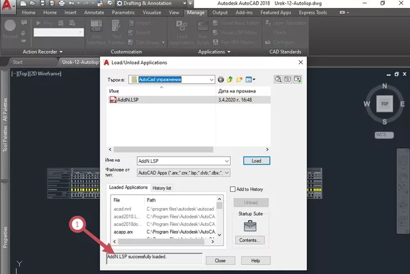The height and width of the screenshot is (274, 410).
Task: Select the Loaded Applications tab
Action: [130, 189]
